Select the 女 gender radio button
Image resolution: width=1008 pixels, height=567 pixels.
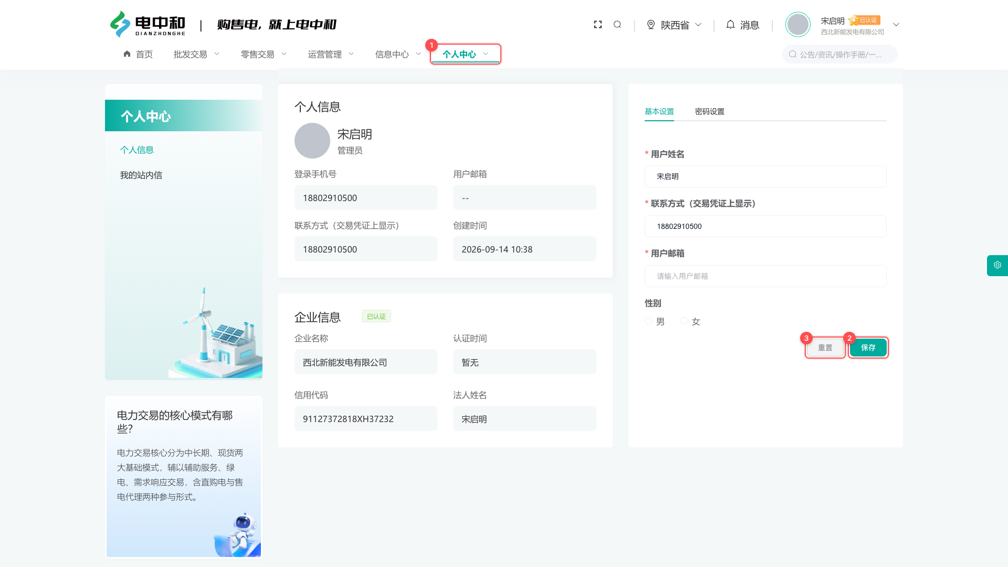coord(684,321)
